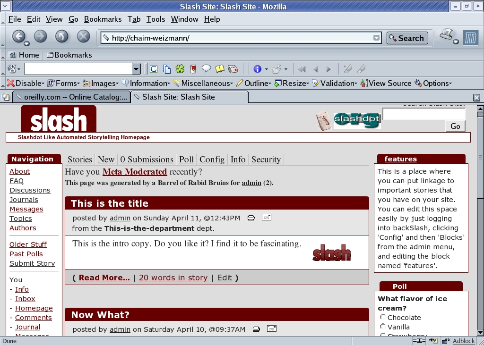The height and width of the screenshot is (345, 484).
Task: Open the URL bar history dropdown
Action: 376,38
